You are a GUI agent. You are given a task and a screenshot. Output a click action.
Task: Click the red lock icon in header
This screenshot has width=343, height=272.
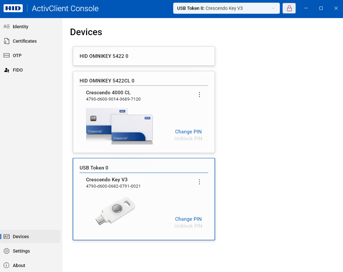pyautogui.click(x=289, y=8)
